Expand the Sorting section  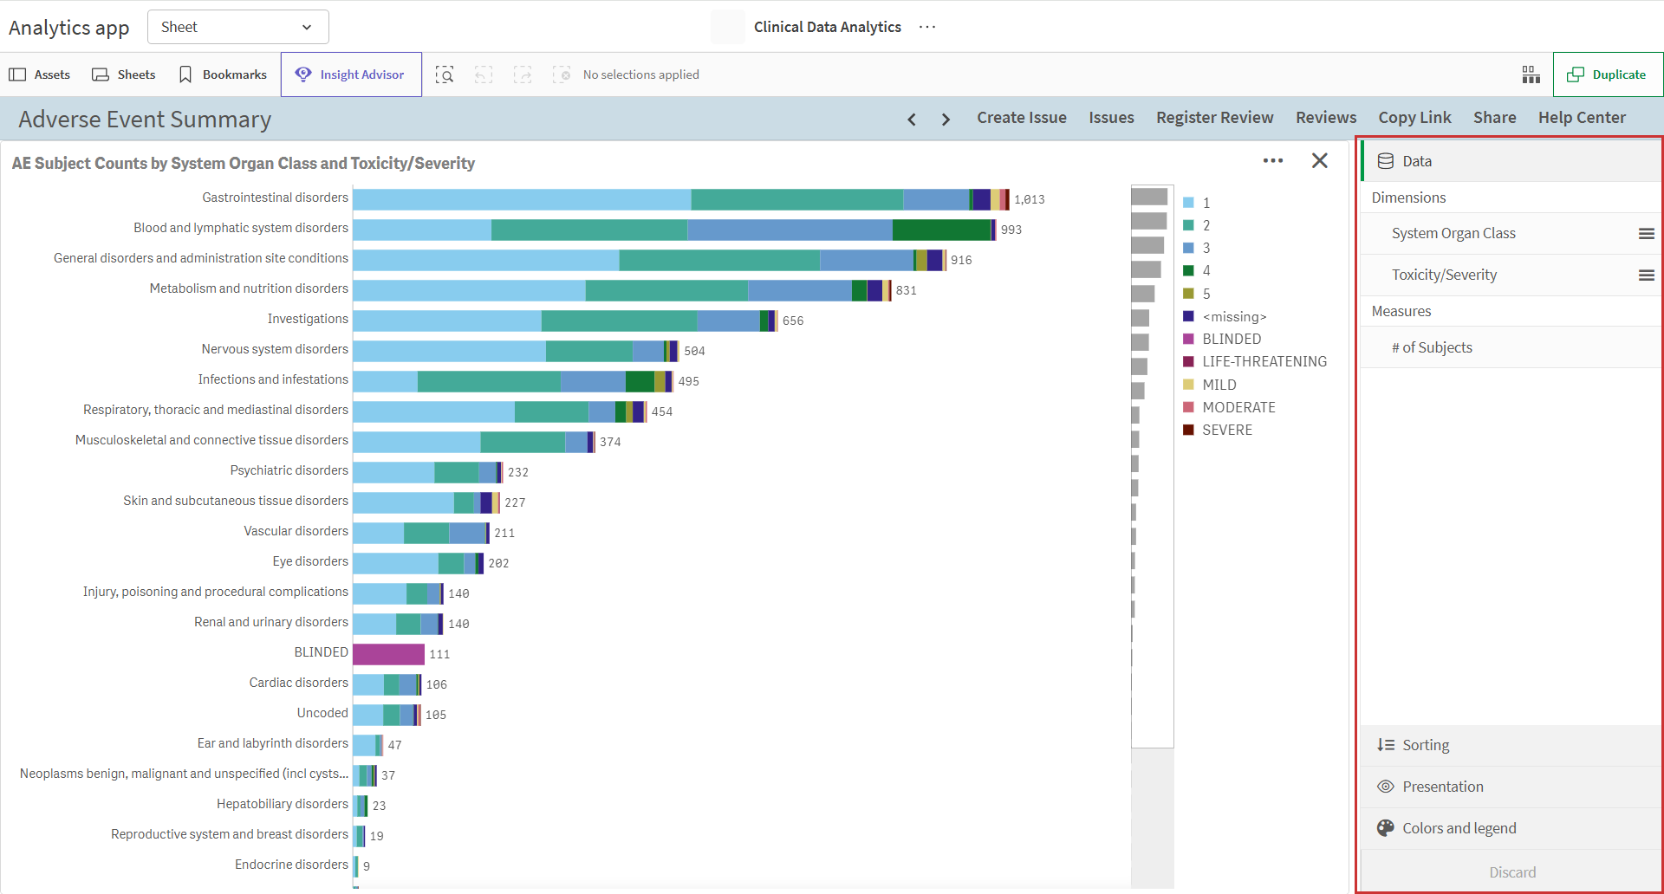pyautogui.click(x=1510, y=745)
